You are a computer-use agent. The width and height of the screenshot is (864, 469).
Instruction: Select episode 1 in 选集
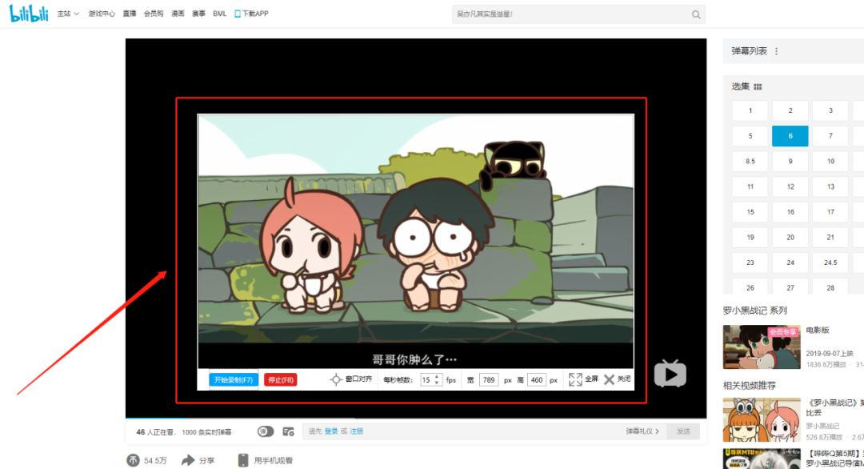(x=750, y=110)
